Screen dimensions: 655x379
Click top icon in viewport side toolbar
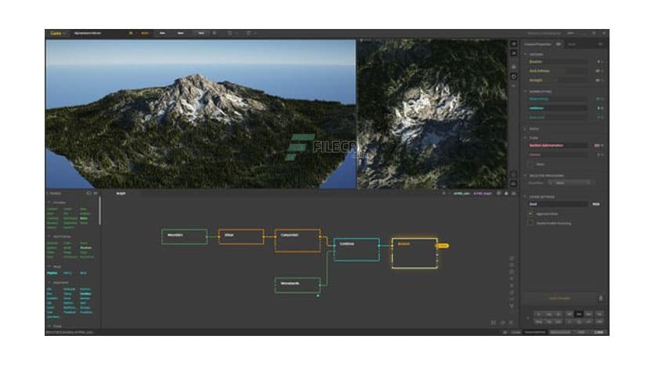point(513,45)
